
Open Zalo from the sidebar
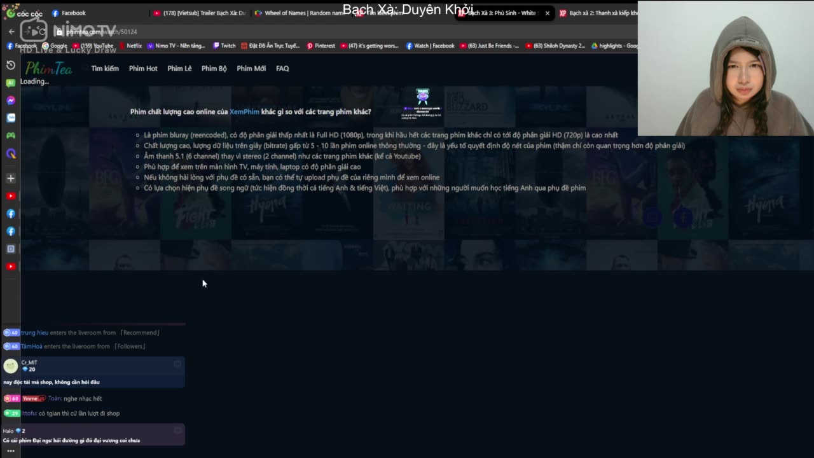[x=11, y=118]
